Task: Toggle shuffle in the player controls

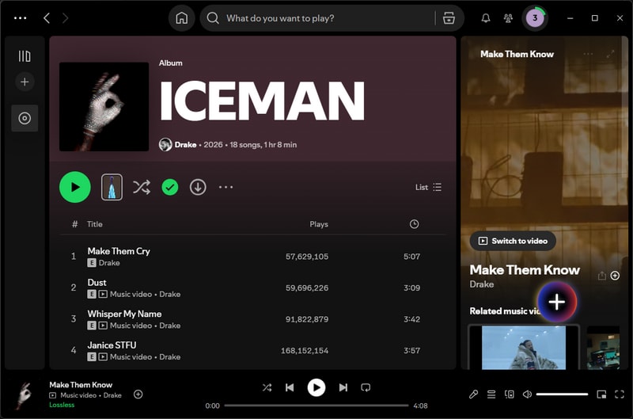Action: [267, 387]
